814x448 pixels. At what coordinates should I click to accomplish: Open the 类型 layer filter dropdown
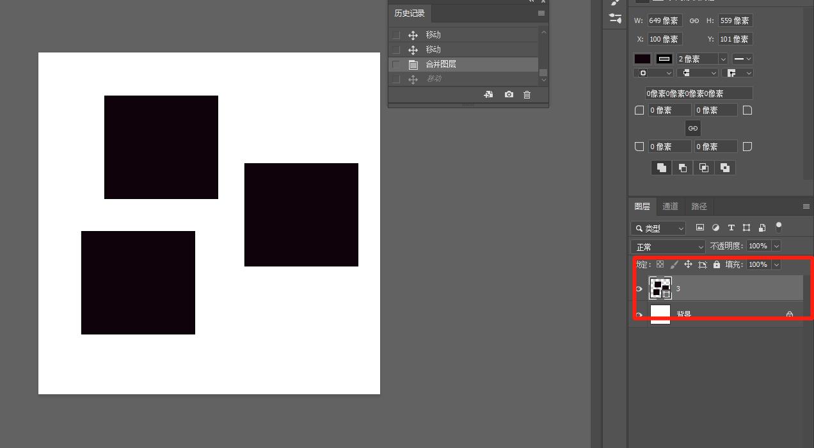click(658, 228)
